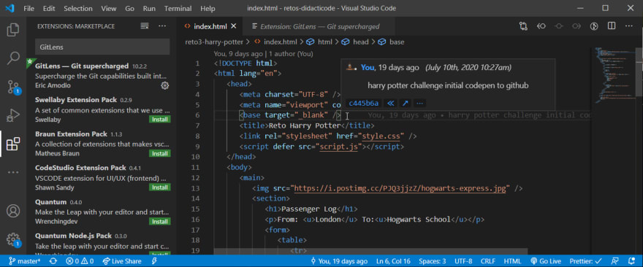Open changes with previous revision icon
This screenshot has width=643, height=267.
[541, 26]
